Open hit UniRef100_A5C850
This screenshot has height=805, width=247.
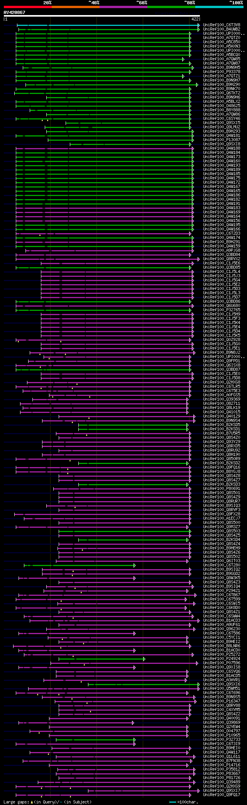pos(222,42)
